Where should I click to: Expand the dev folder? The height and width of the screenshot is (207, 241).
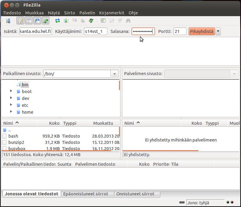[11, 98]
